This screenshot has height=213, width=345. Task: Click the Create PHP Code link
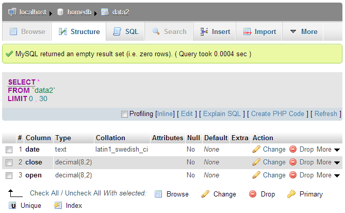277,113
